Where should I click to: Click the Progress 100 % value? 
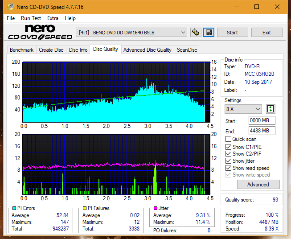[x=272, y=215]
